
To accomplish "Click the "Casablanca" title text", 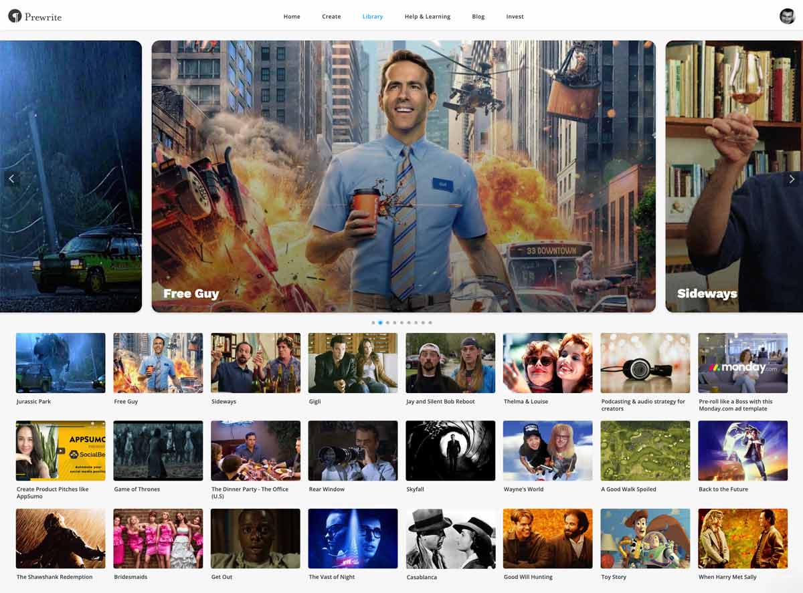I will [422, 577].
